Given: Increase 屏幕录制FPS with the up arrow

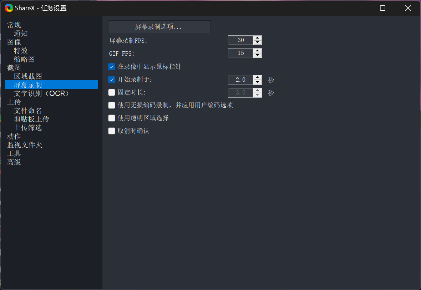Looking at the screenshot, I should click(x=258, y=38).
